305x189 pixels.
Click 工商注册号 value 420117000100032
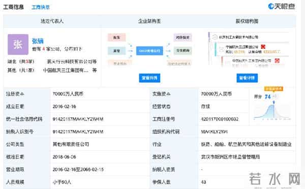pos(220,119)
